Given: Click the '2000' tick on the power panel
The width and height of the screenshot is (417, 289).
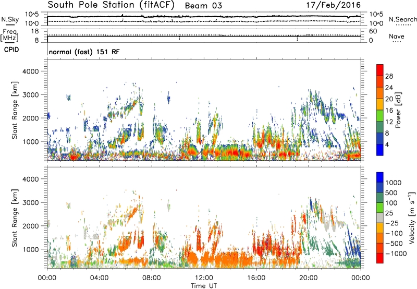Looking at the screenshot, I should [x=30, y=118].
